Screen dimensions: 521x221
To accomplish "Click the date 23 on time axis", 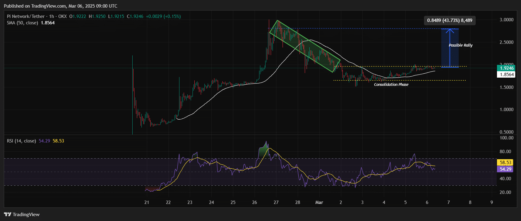I will pyautogui.click(x=190, y=202).
